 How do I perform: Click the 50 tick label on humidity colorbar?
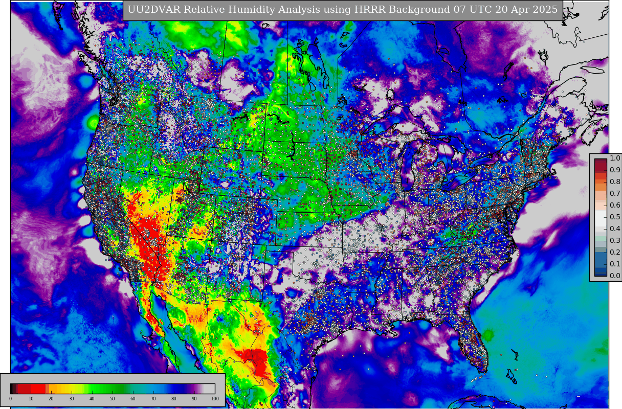click(x=113, y=399)
